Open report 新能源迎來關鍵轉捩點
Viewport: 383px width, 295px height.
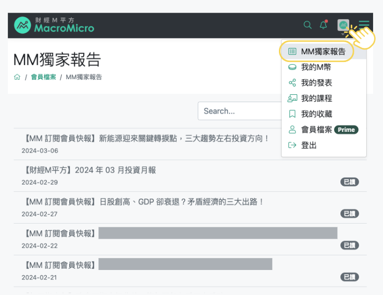point(147,139)
